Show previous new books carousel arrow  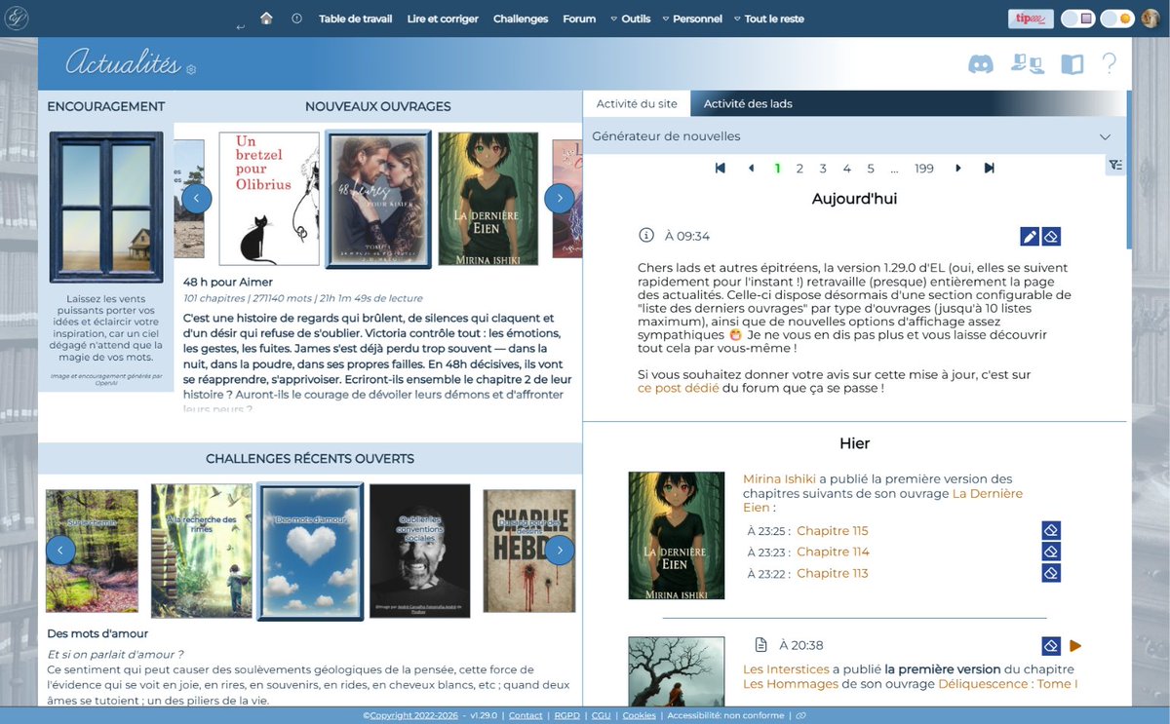pos(196,199)
